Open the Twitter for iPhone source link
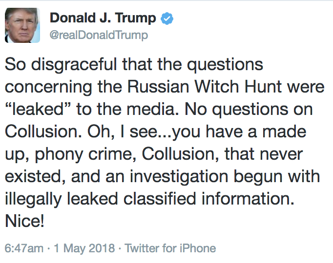 coord(170,248)
